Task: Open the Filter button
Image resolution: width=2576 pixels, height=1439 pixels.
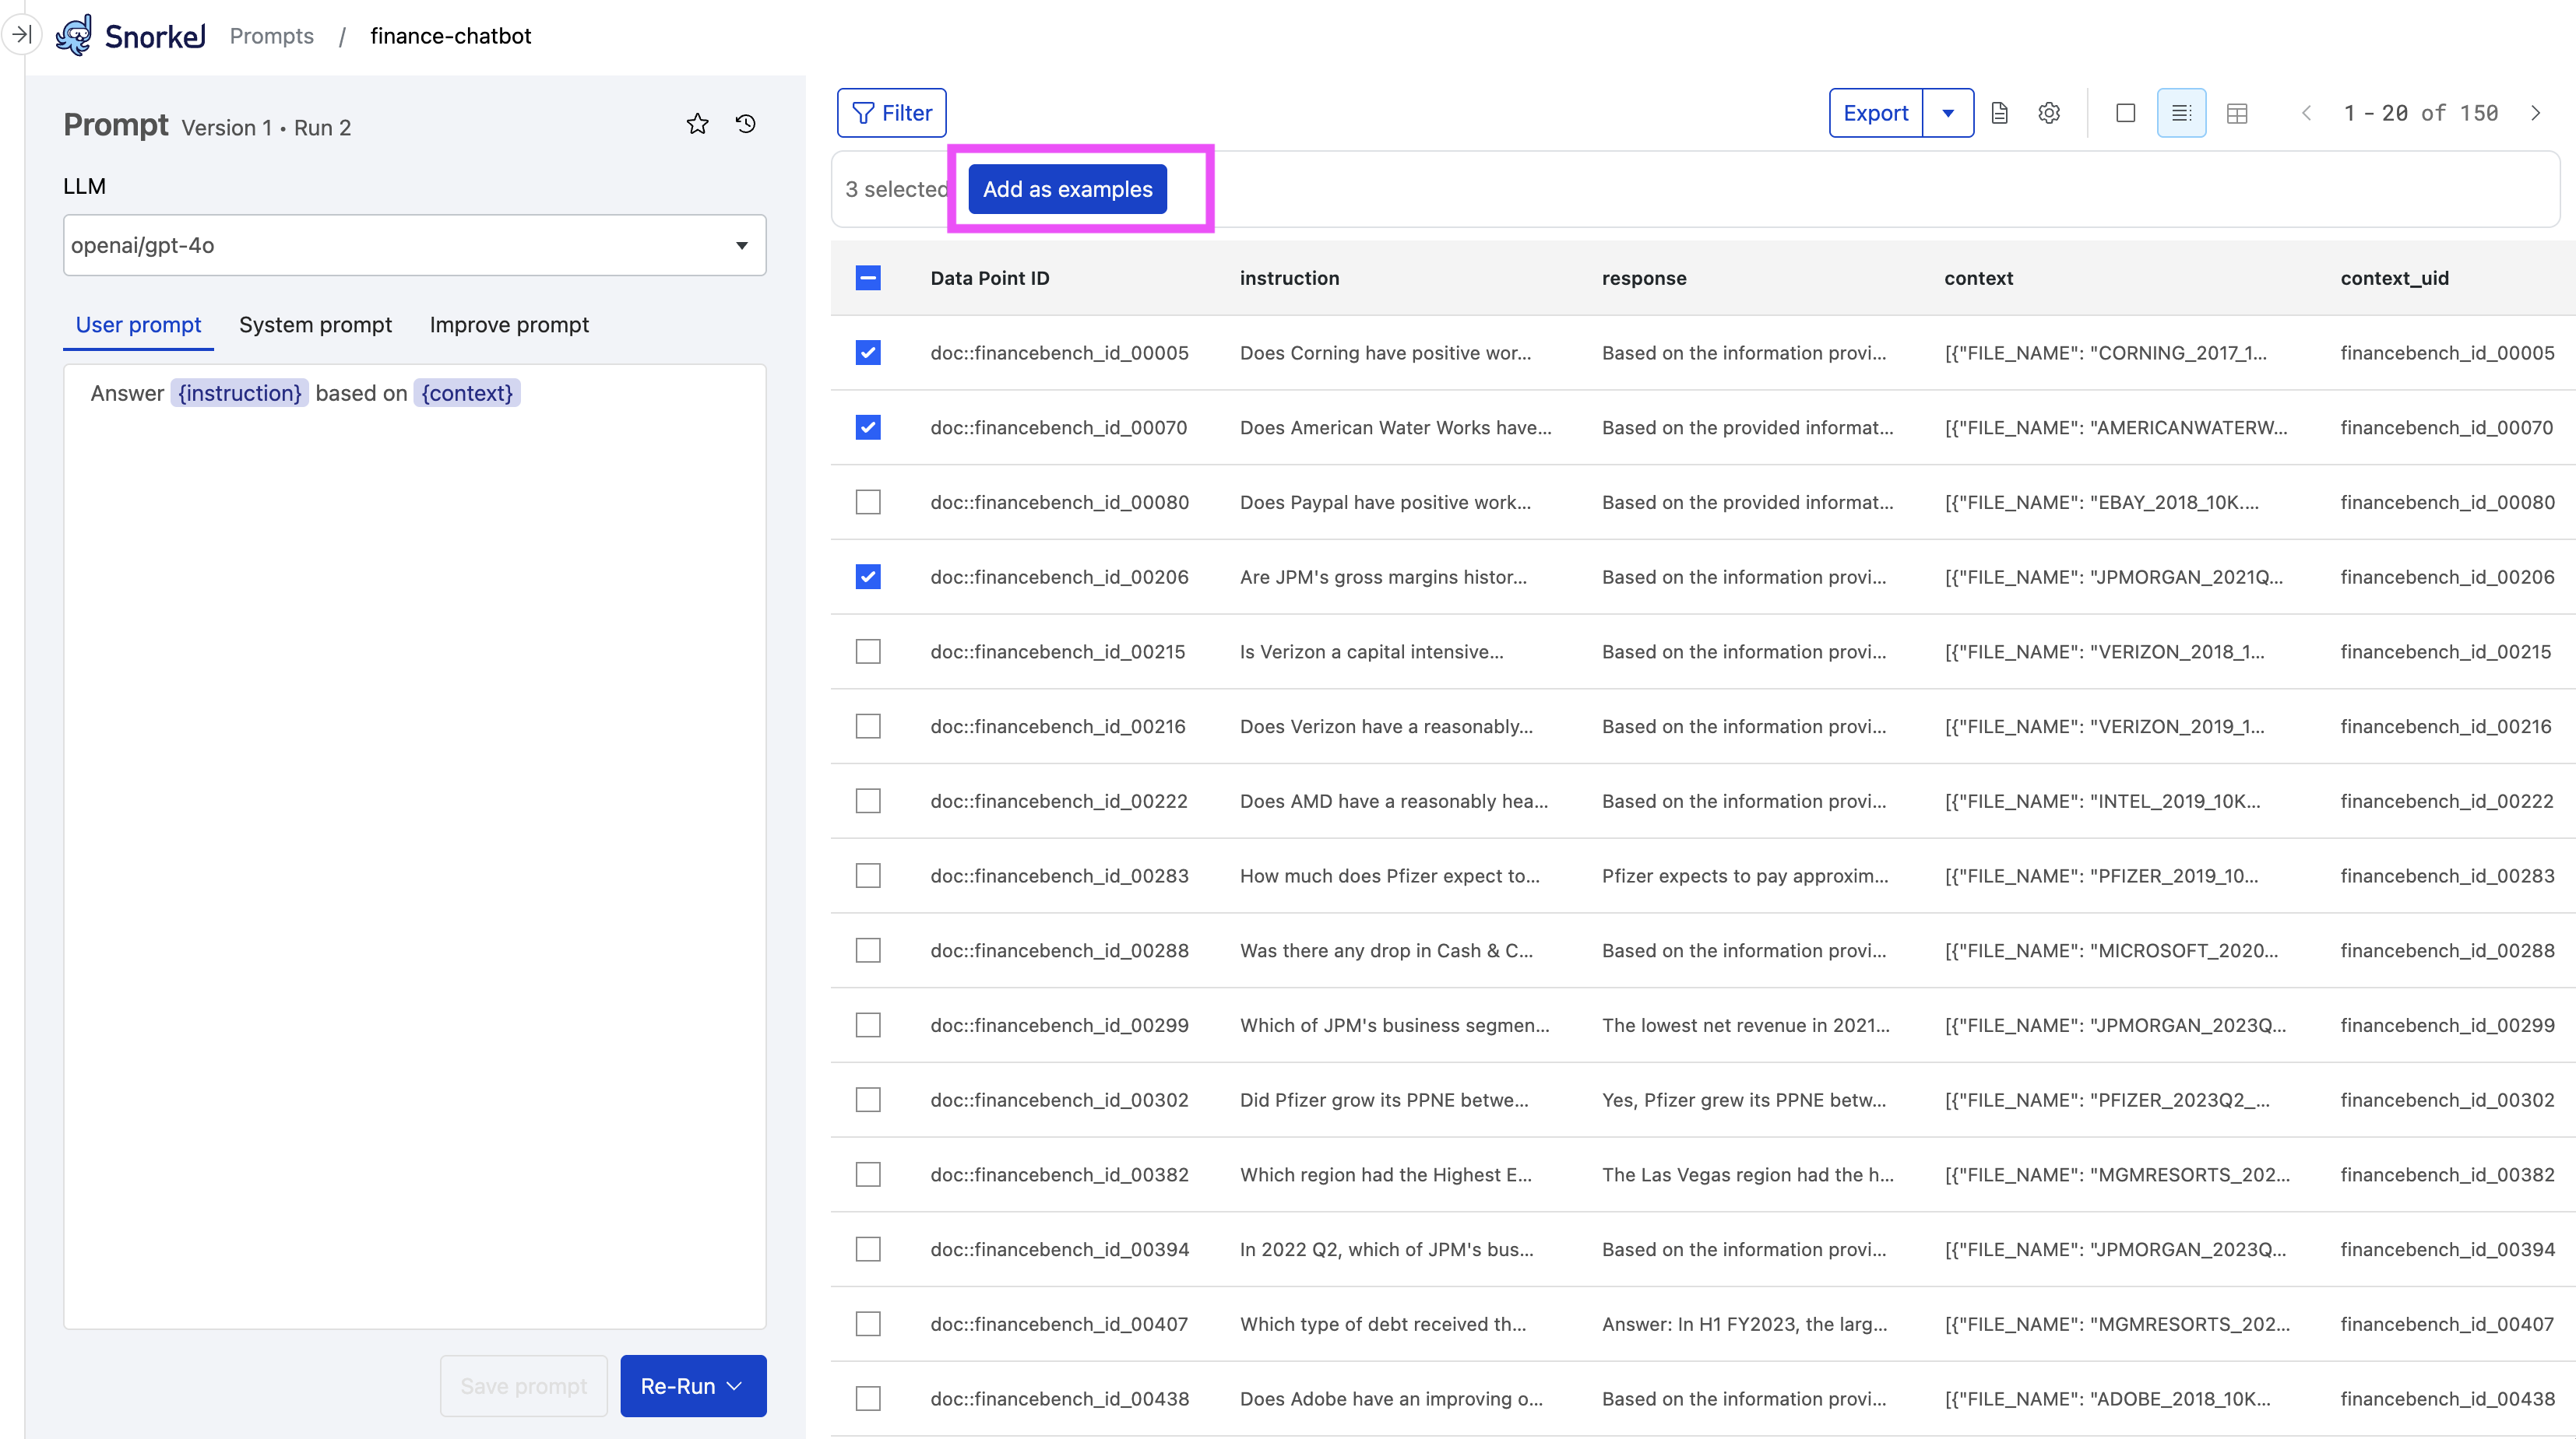Action: click(891, 113)
